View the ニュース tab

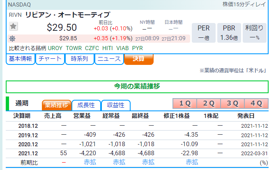tap(109, 59)
